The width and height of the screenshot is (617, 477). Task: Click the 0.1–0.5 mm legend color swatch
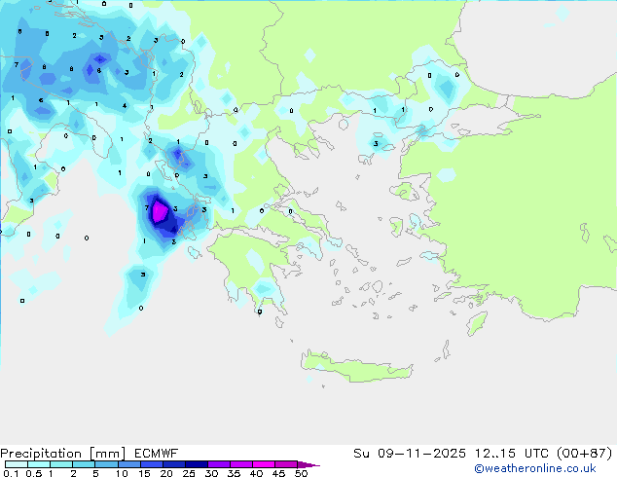17,464
